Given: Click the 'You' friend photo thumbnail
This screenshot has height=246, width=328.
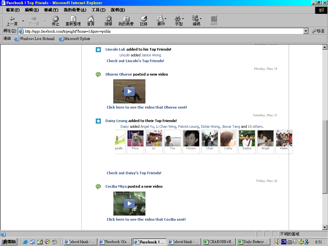Looking at the screenshot, I should (x=173, y=138).
